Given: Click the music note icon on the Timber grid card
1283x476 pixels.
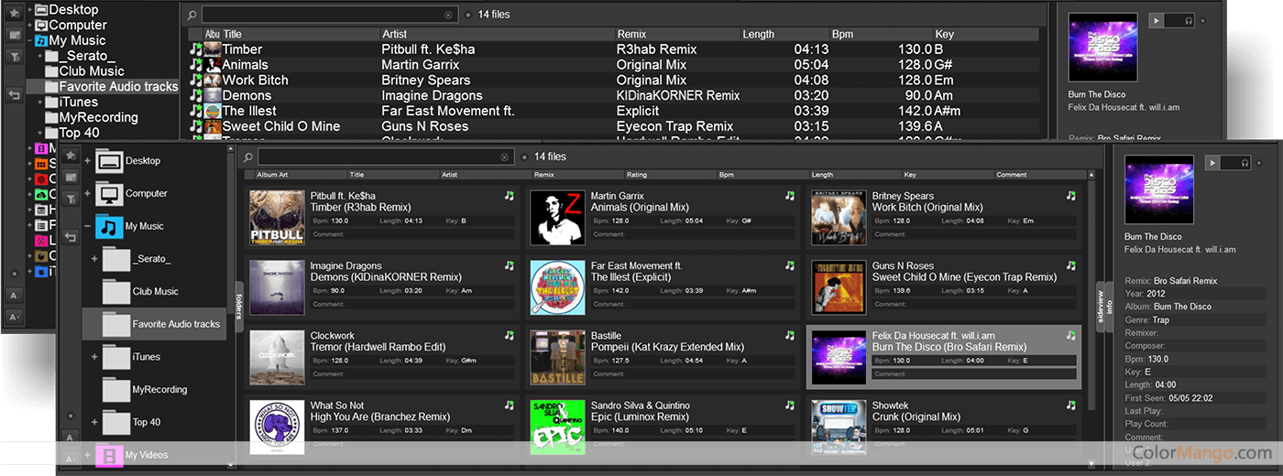Looking at the screenshot, I should (509, 196).
